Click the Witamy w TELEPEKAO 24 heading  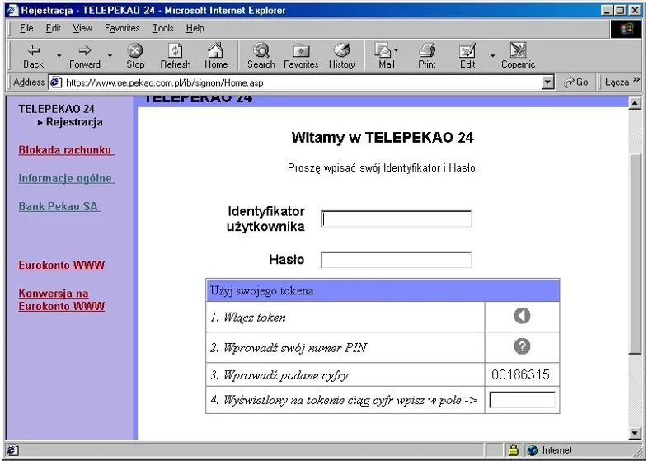tap(383, 137)
